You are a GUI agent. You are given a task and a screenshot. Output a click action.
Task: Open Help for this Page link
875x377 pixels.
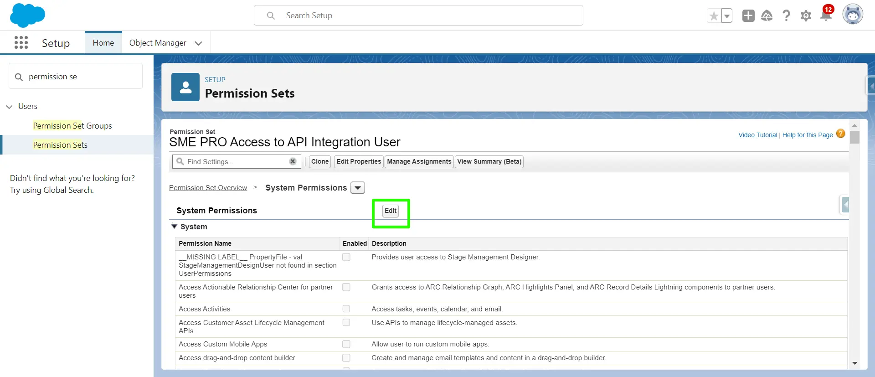pos(808,135)
